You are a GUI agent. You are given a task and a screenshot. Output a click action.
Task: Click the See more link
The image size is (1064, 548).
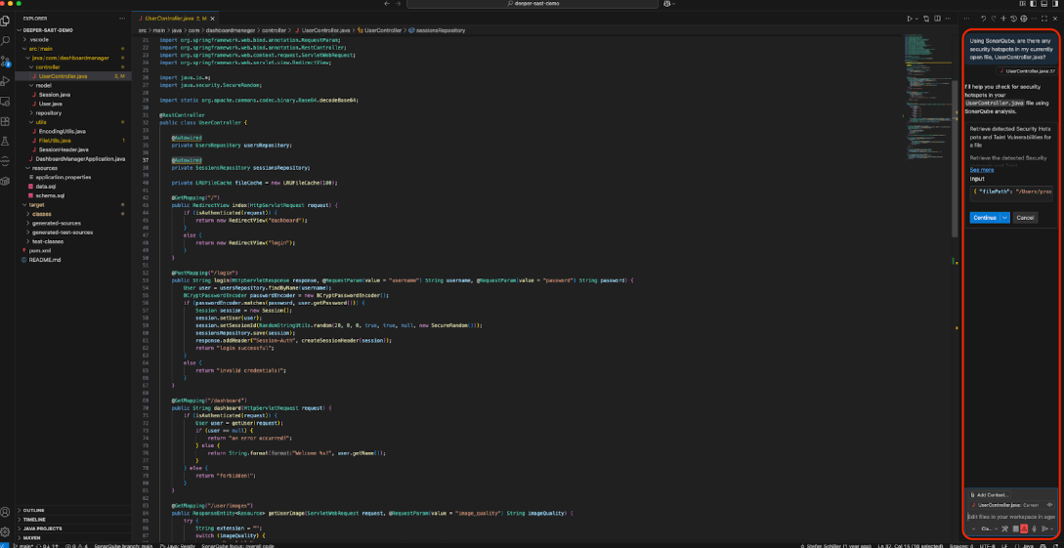(981, 170)
